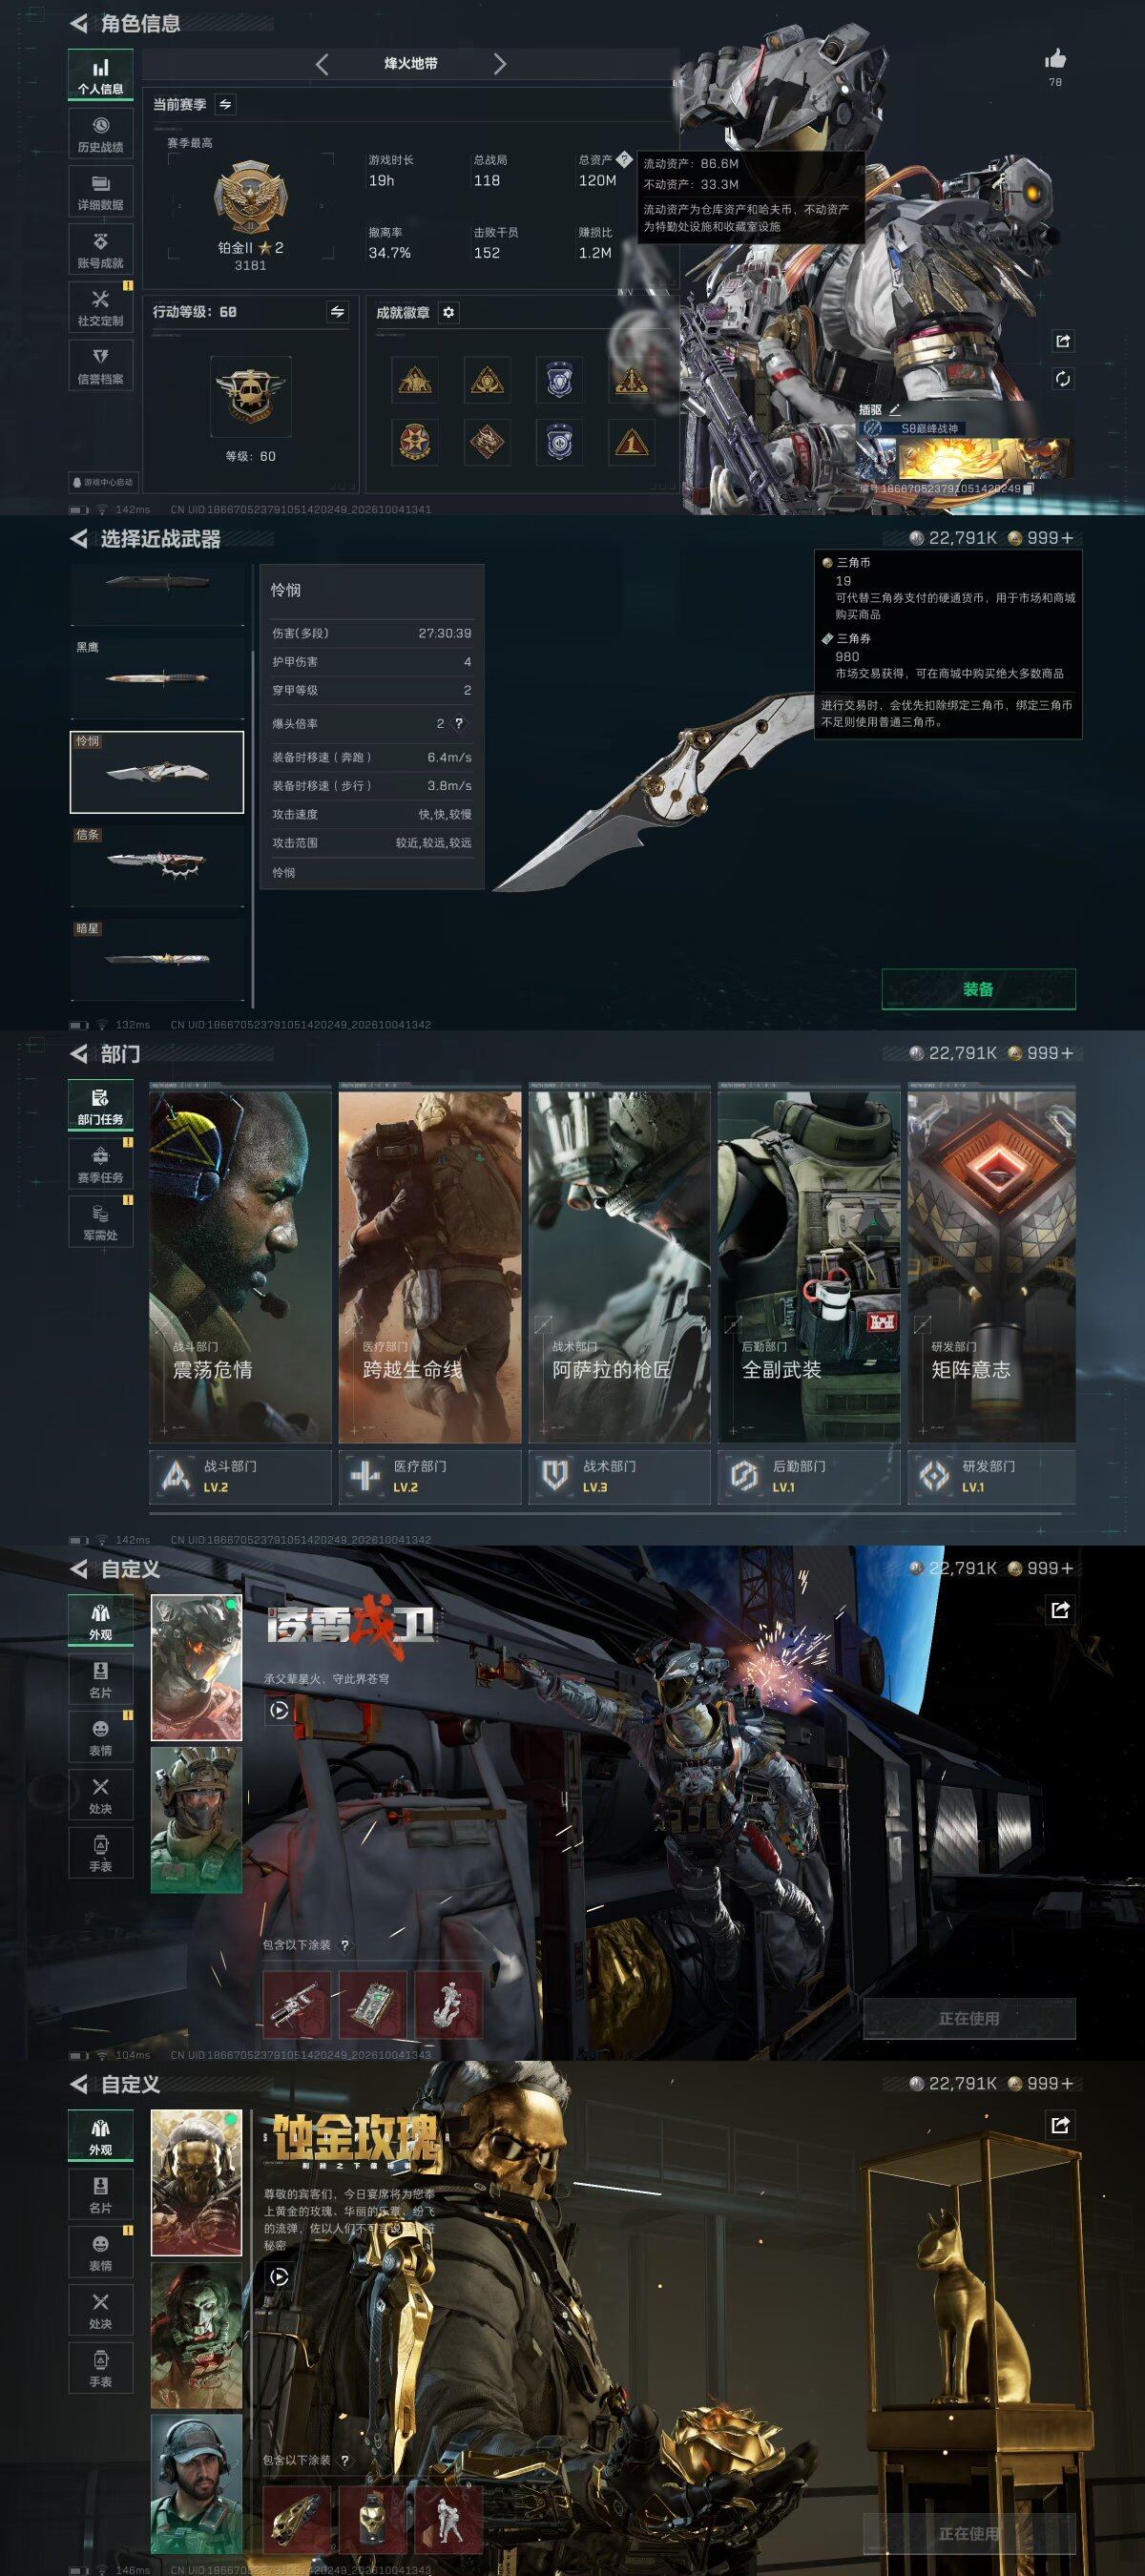
Task: Go back from the 部门 screen
Action: pyautogui.click(x=79, y=1054)
